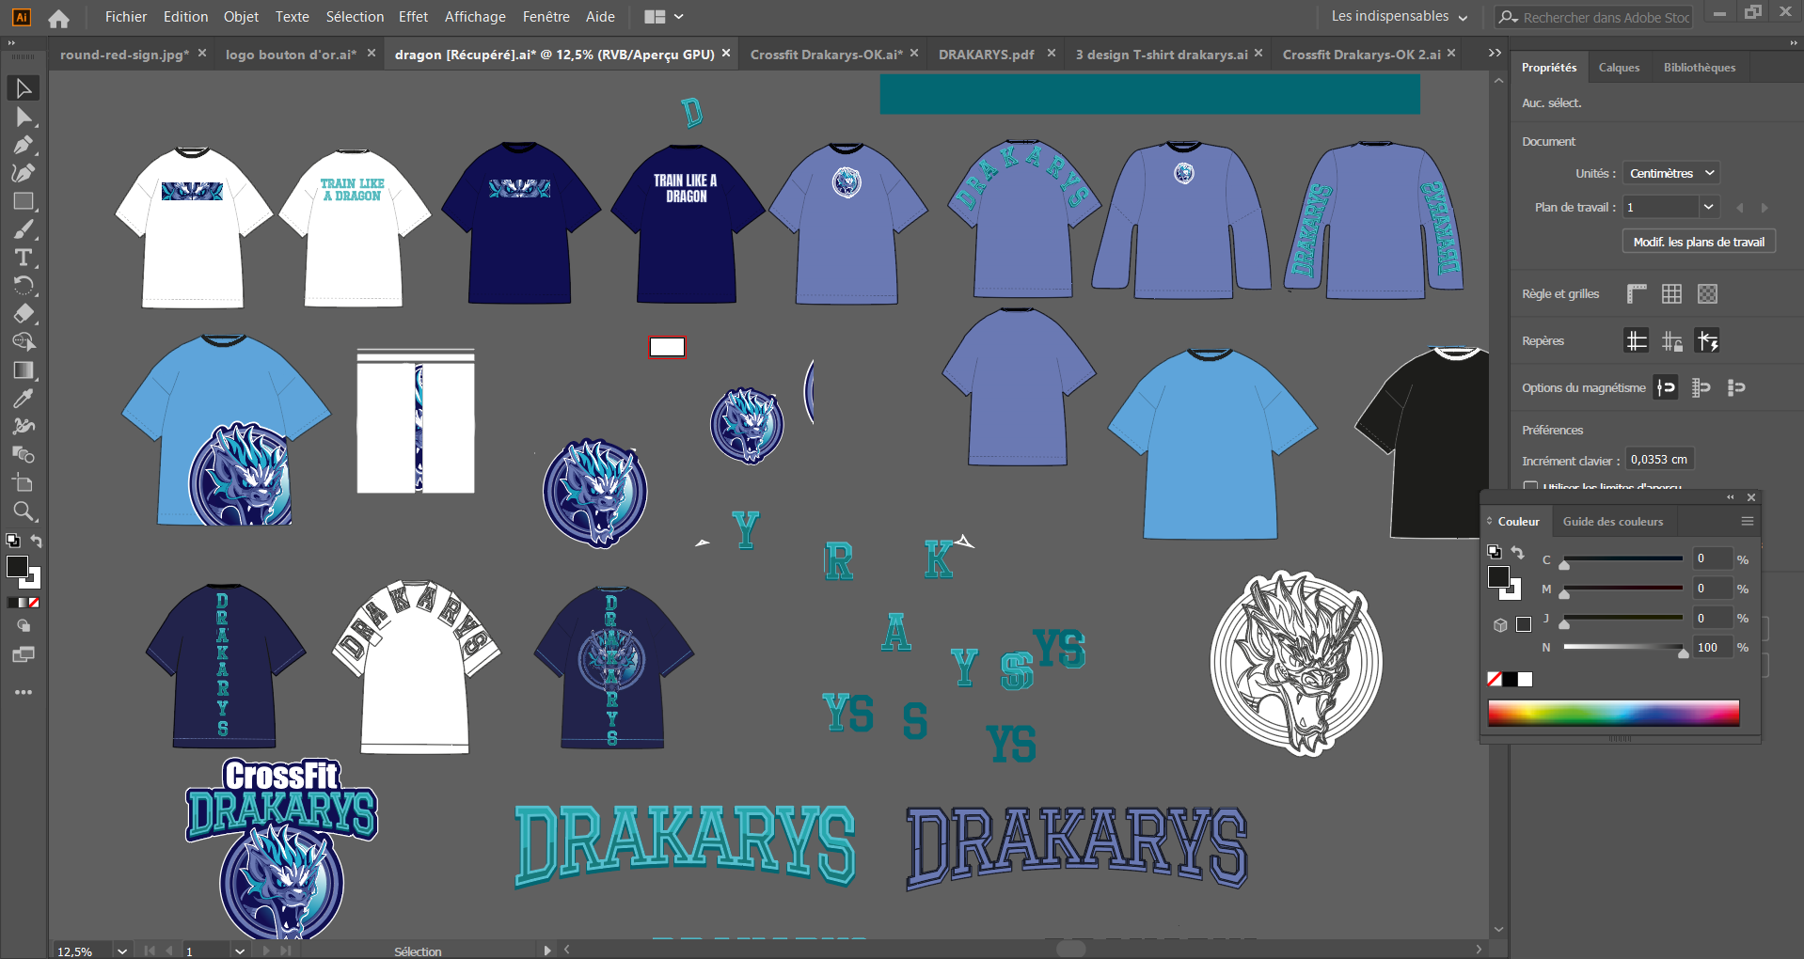Select the Direct Selection tool
The height and width of the screenshot is (959, 1804).
[24, 117]
